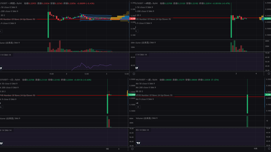Screen dimensions: 271x152
Task: Expand the +4 hidden indicators in weekly chart
Action: (137, 103)
